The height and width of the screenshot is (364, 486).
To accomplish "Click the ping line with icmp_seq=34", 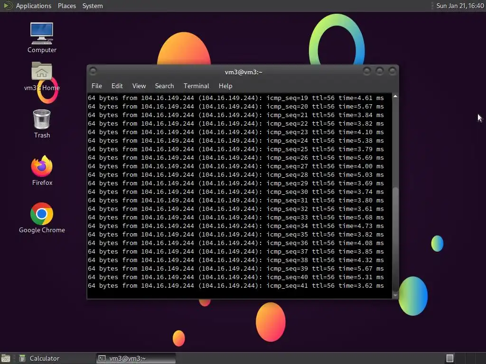I will click(235, 226).
